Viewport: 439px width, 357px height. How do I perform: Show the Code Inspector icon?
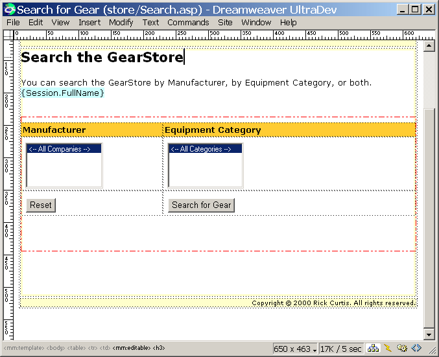[x=416, y=349]
